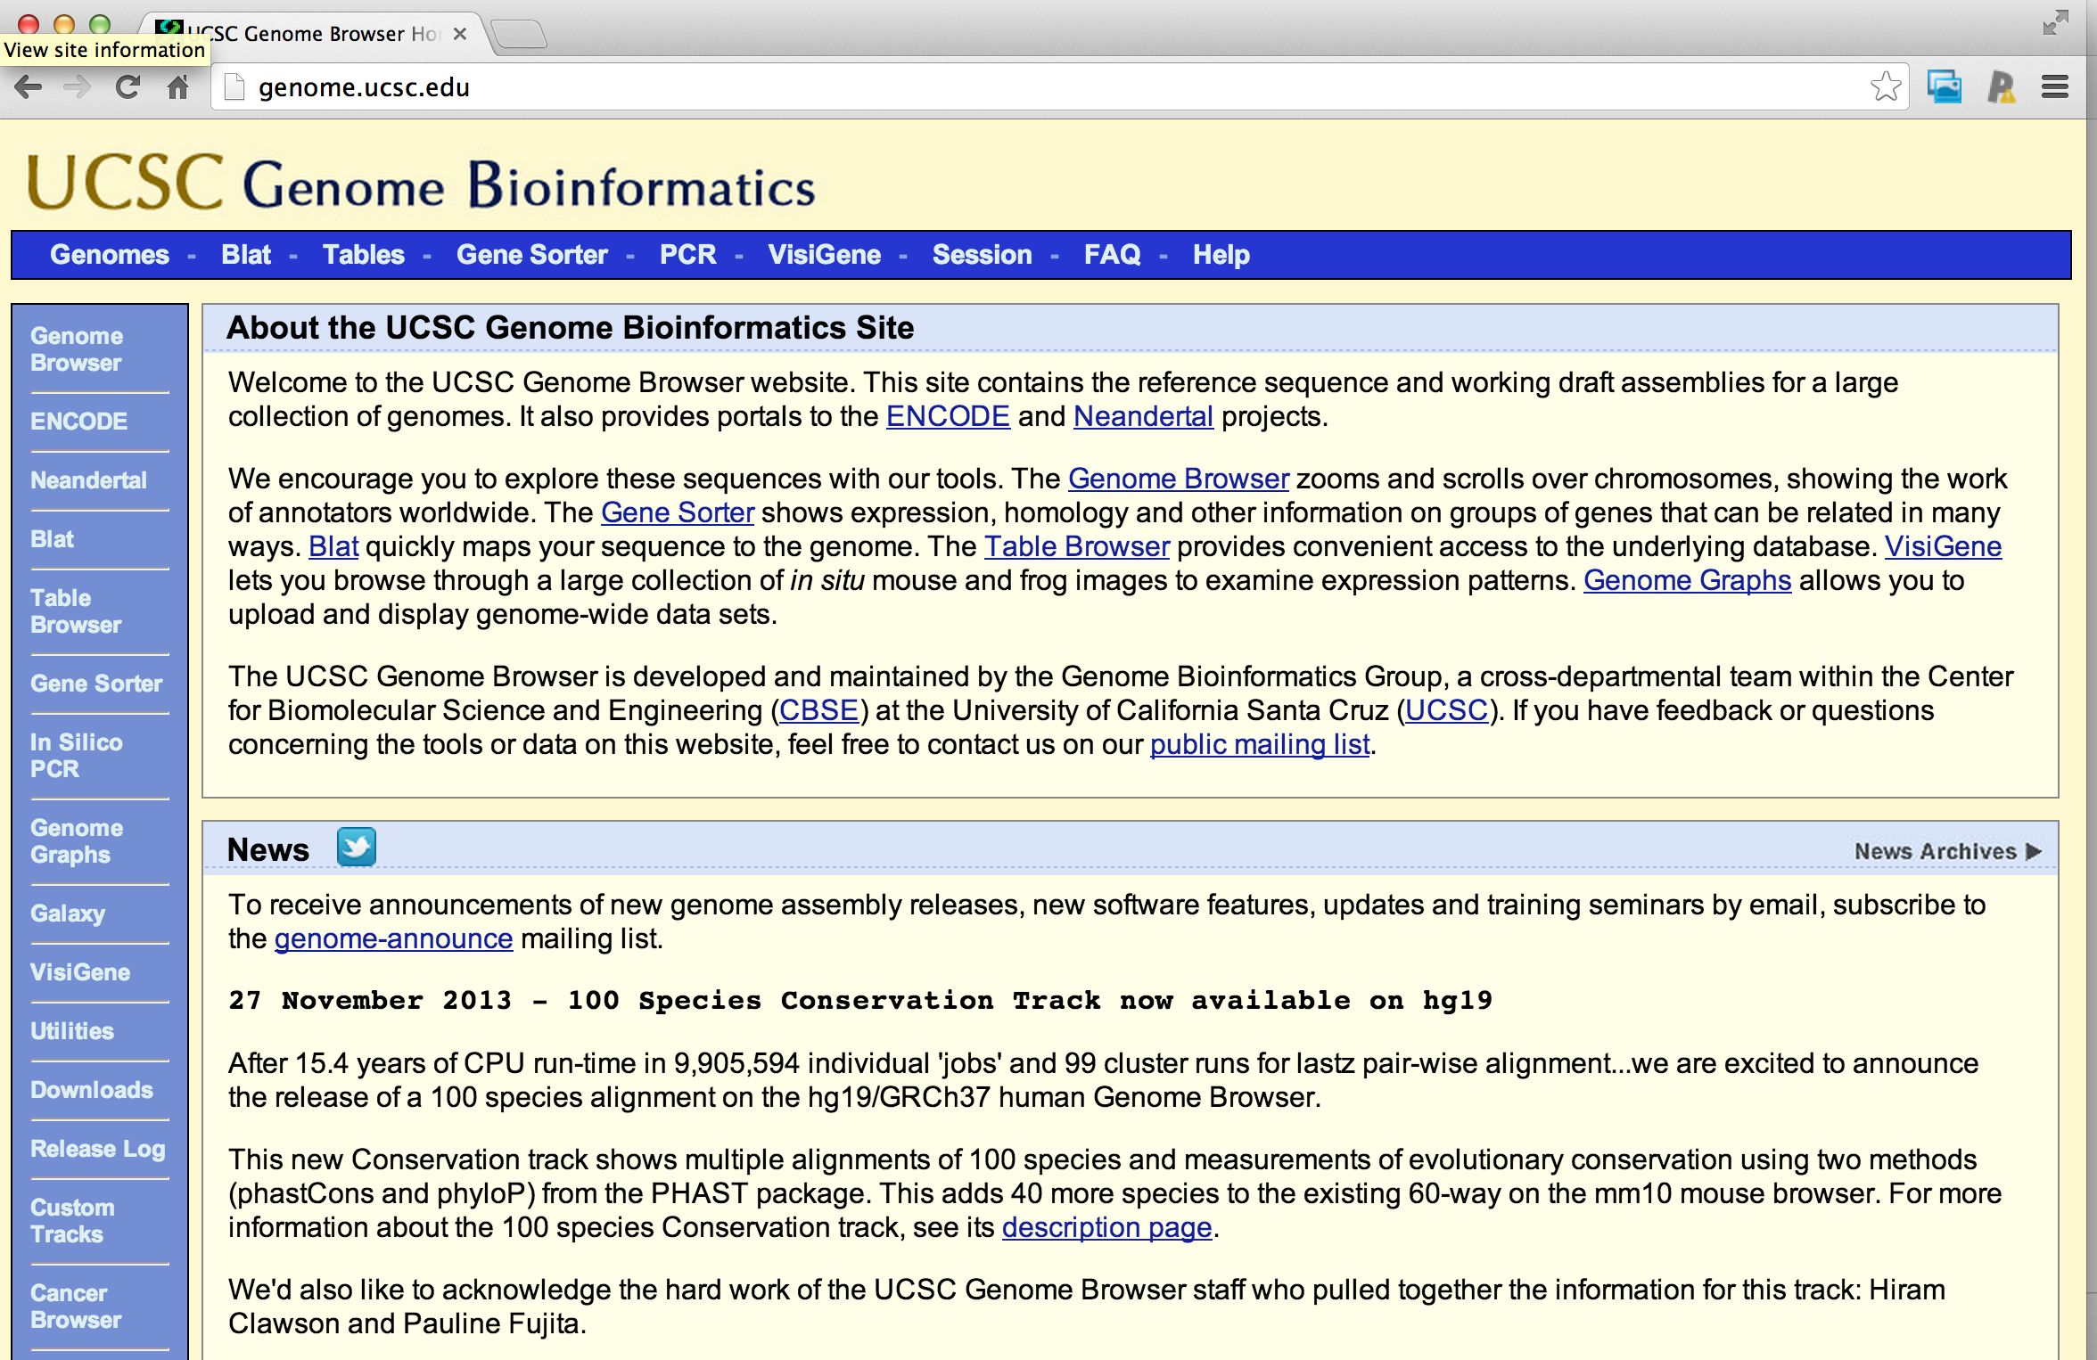The width and height of the screenshot is (2097, 1360).
Task: Open the CBSE link
Action: click(x=818, y=710)
